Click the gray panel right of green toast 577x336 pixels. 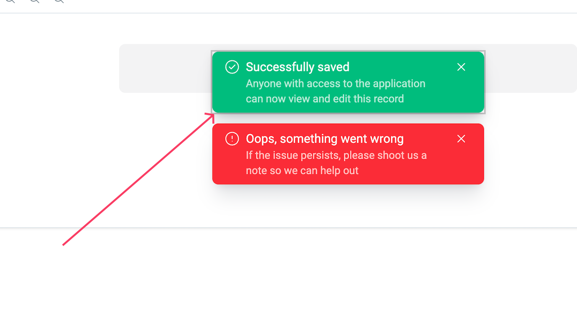pyautogui.click(x=531, y=69)
